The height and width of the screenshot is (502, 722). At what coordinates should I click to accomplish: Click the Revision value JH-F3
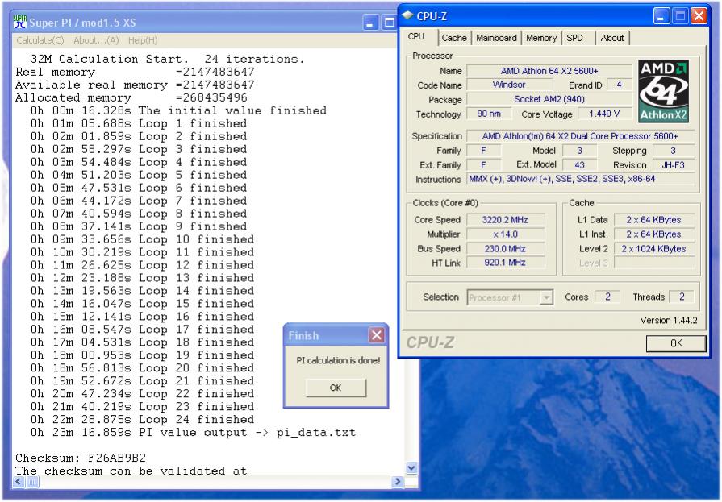click(x=673, y=164)
